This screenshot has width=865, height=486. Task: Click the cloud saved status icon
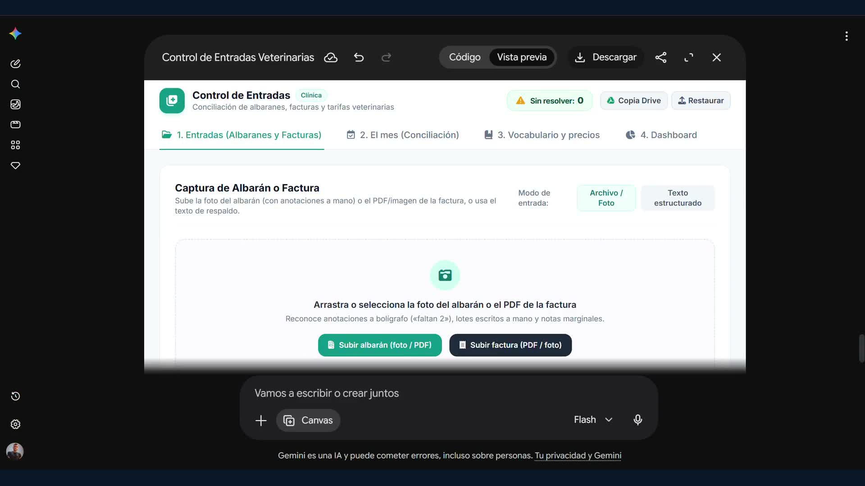coord(331,58)
